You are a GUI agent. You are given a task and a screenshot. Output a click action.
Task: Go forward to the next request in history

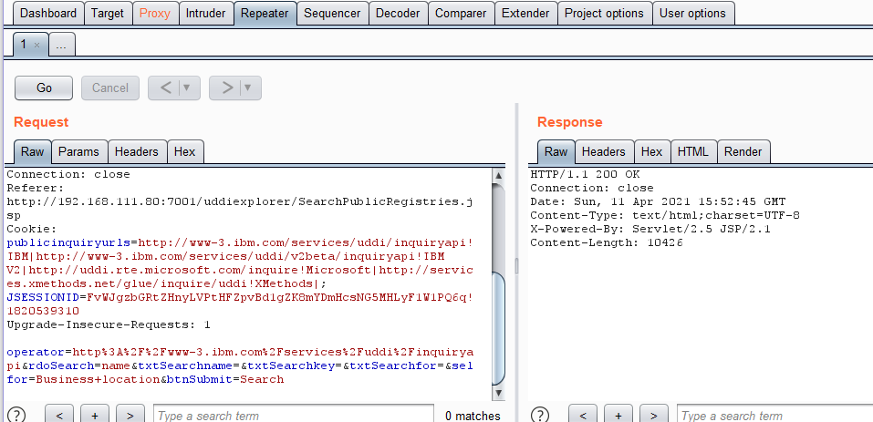coord(227,87)
